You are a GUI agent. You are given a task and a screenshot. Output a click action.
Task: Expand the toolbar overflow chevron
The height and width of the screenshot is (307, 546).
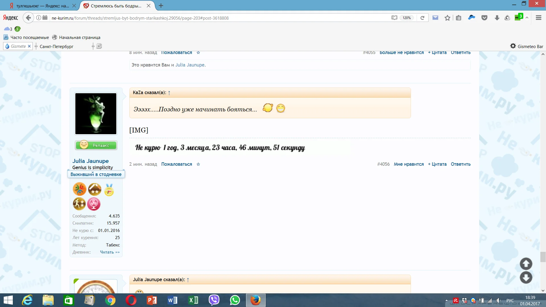click(527, 18)
